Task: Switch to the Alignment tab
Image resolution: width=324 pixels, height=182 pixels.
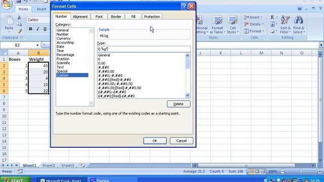Action: [80, 17]
